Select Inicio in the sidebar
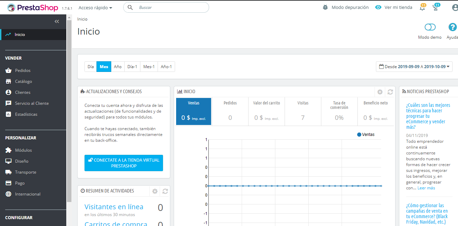 [33, 35]
